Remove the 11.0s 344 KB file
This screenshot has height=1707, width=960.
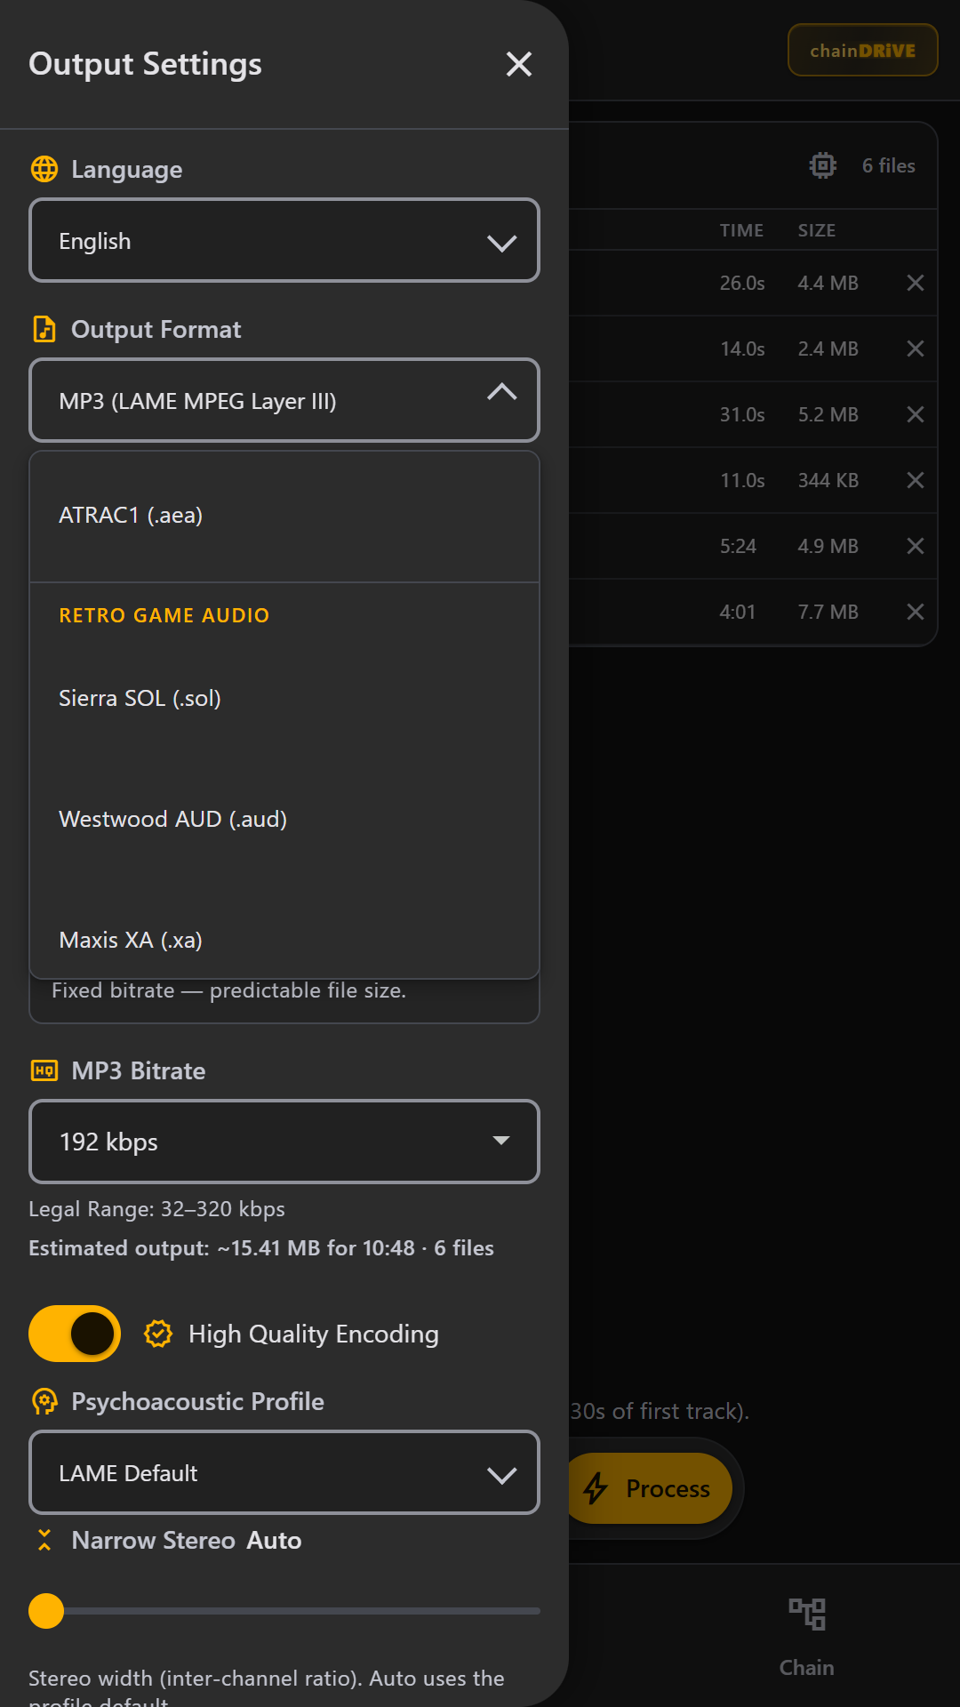[x=916, y=480]
